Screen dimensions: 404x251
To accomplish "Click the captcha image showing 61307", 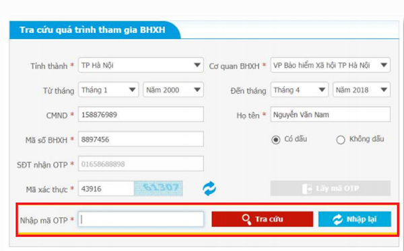I will click(158, 189).
